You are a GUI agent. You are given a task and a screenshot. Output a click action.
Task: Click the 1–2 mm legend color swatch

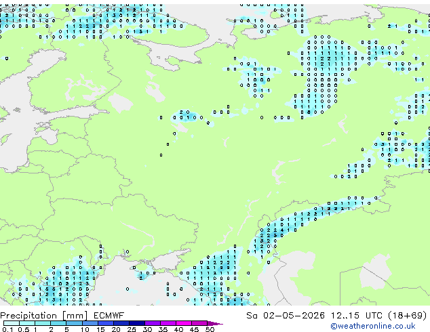pos(43,323)
